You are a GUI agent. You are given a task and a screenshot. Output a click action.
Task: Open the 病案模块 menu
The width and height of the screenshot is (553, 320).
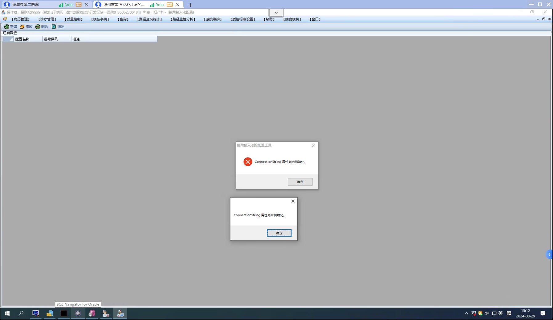(x=292, y=19)
